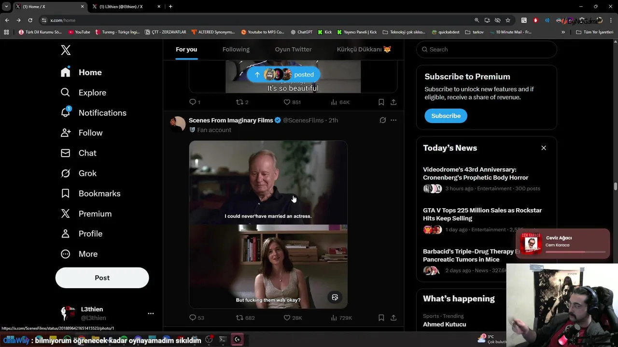Open Tüm Yer İşaretleri bookmarks folder

pyautogui.click(x=594, y=32)
